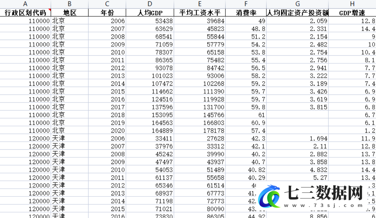Click the investment value 1.694

pyautogui.click(x=297, y=138)
